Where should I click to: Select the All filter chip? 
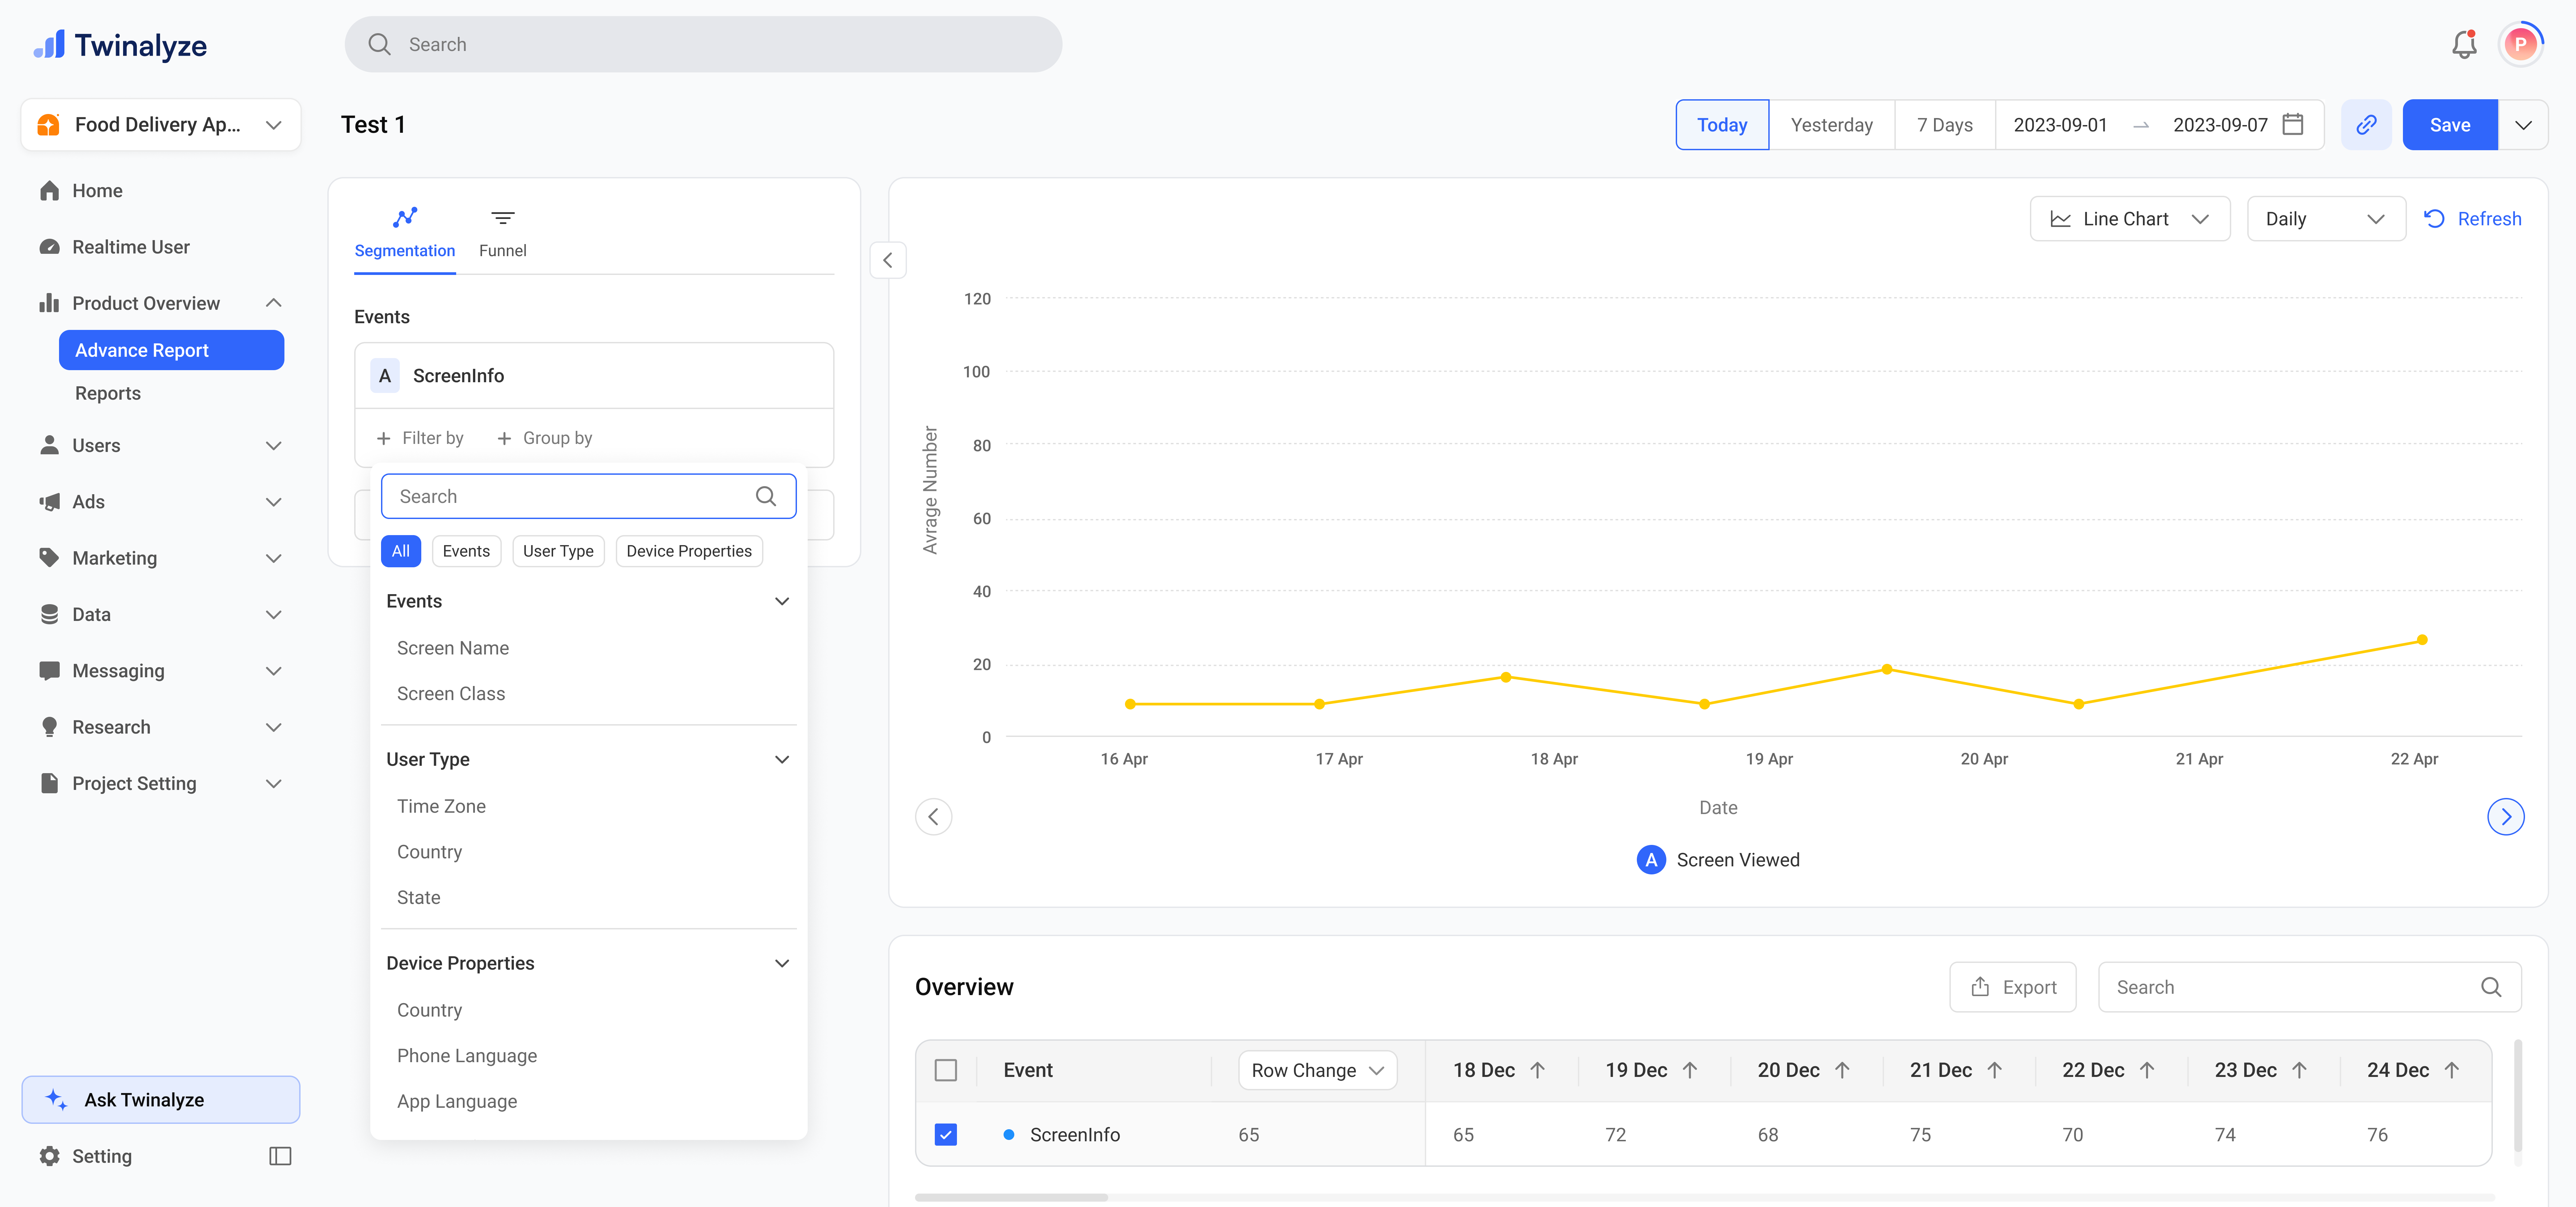coord(401,552)
